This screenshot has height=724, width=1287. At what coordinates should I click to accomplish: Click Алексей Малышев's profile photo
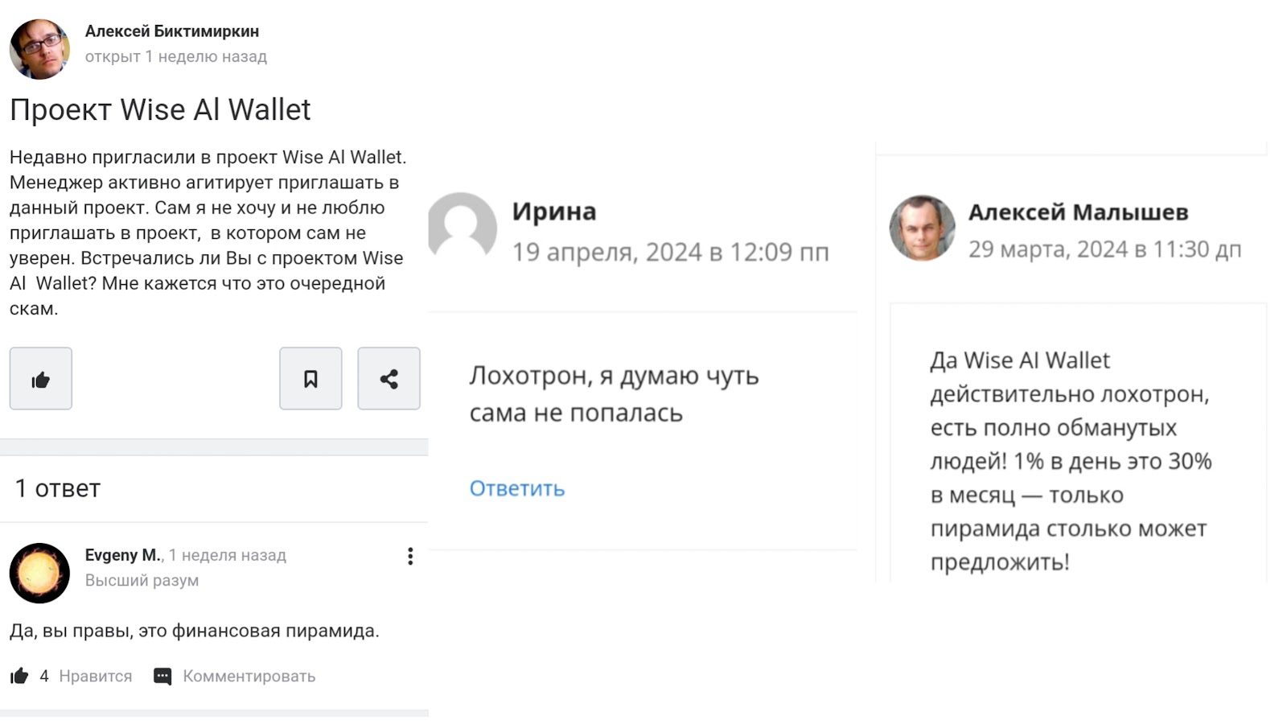[922, 228]
